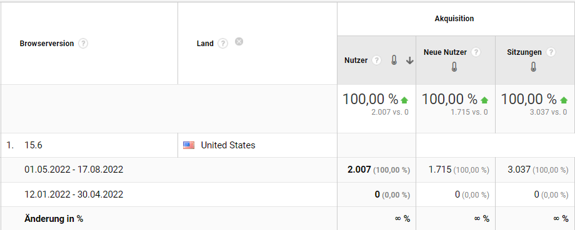The image size is (575, 230).
Task: Click the Land dimension header label
Action: 205,44
